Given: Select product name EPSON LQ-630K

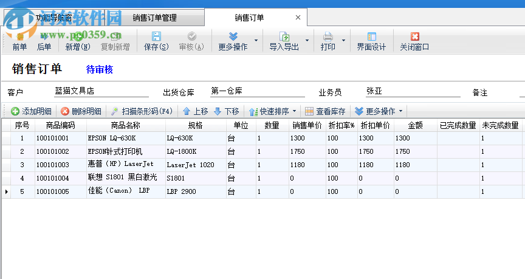Looking at the screenshot, I should 126,138.
